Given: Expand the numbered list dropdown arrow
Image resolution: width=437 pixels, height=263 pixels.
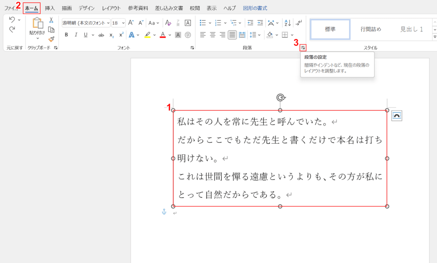Looking at the screenshot, I should [225, 23].
